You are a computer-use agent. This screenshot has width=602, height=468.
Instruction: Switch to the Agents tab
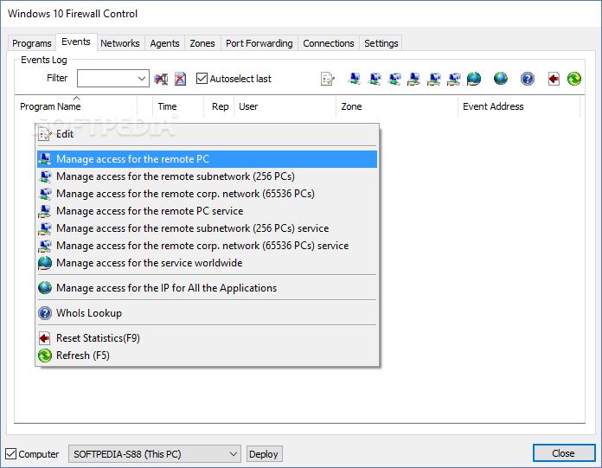coord(164,43)
